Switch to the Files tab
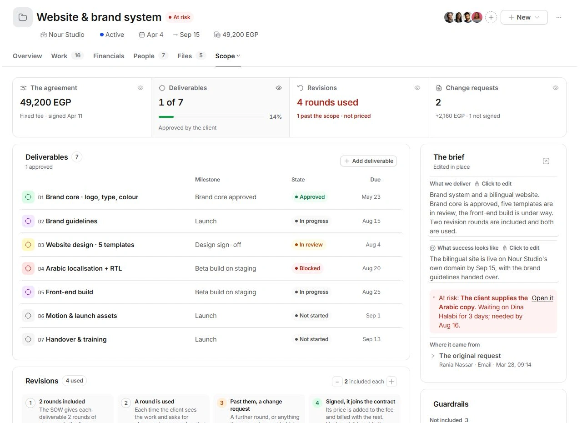This screenshot has height=423, width=582. pos(192,56)
